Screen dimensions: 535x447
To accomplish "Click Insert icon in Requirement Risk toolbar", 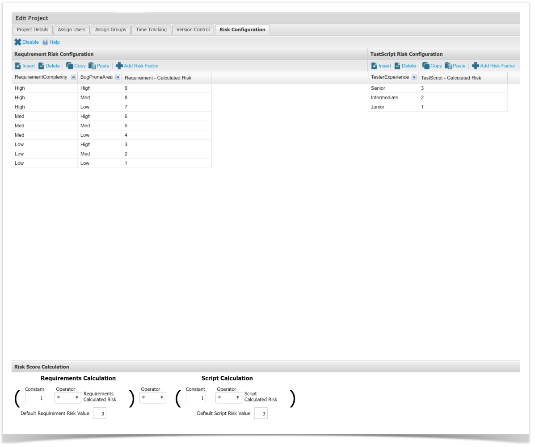I will 18,66.
